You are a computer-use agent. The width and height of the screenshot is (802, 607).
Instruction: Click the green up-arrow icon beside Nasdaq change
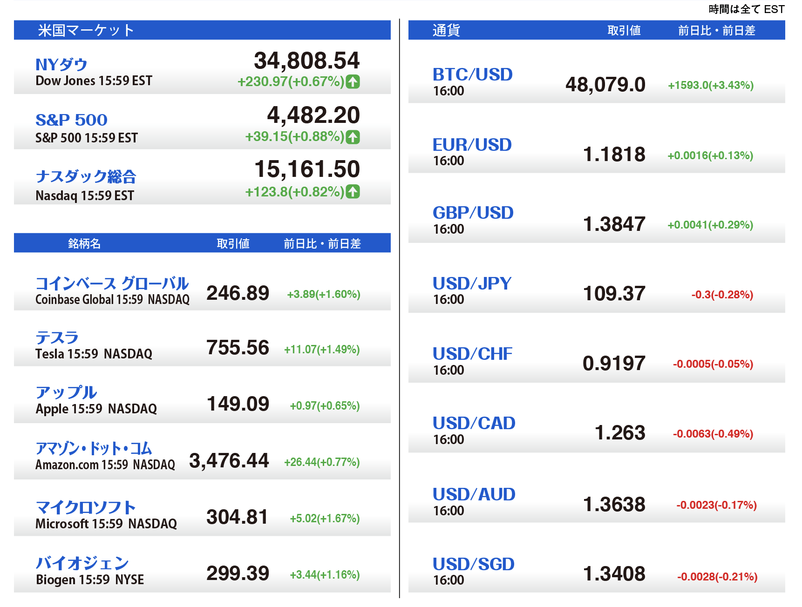pos(353,192)
